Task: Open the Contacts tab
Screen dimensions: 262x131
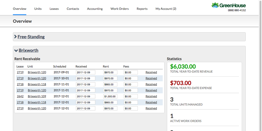Action: (73, 9)
